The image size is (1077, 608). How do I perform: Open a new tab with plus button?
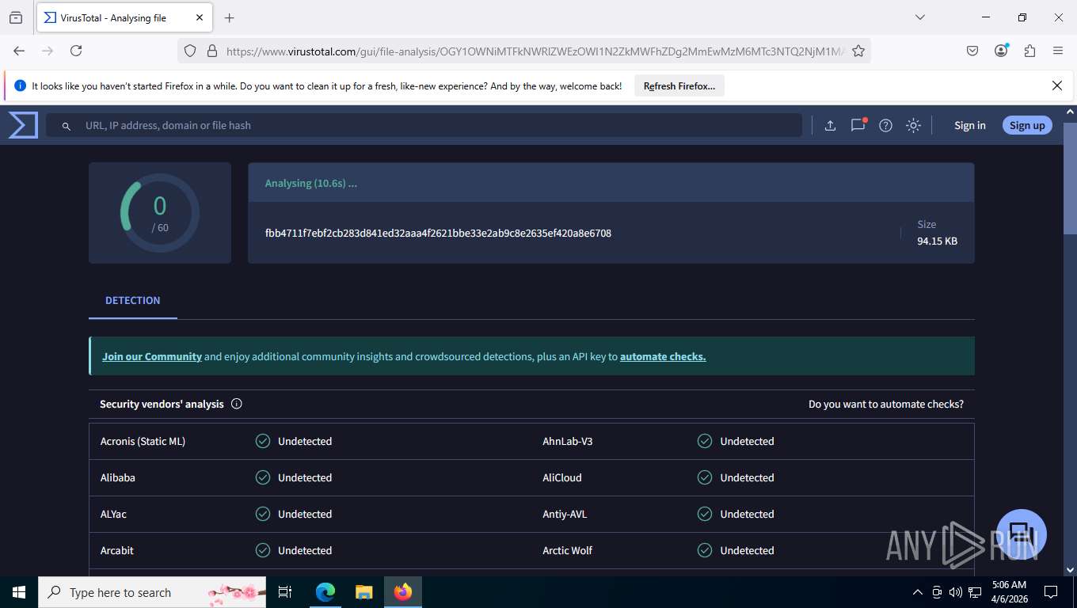(x=230, y=17)
